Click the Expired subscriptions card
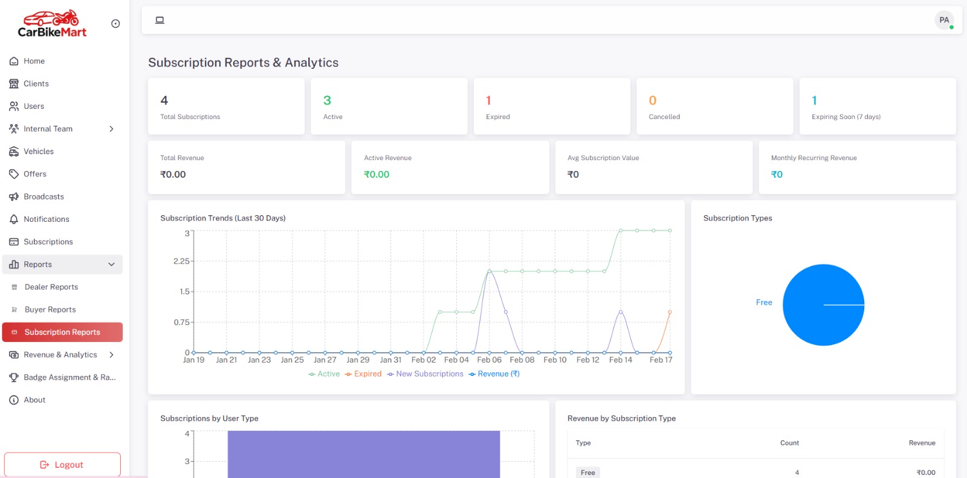 click(552, 106)
